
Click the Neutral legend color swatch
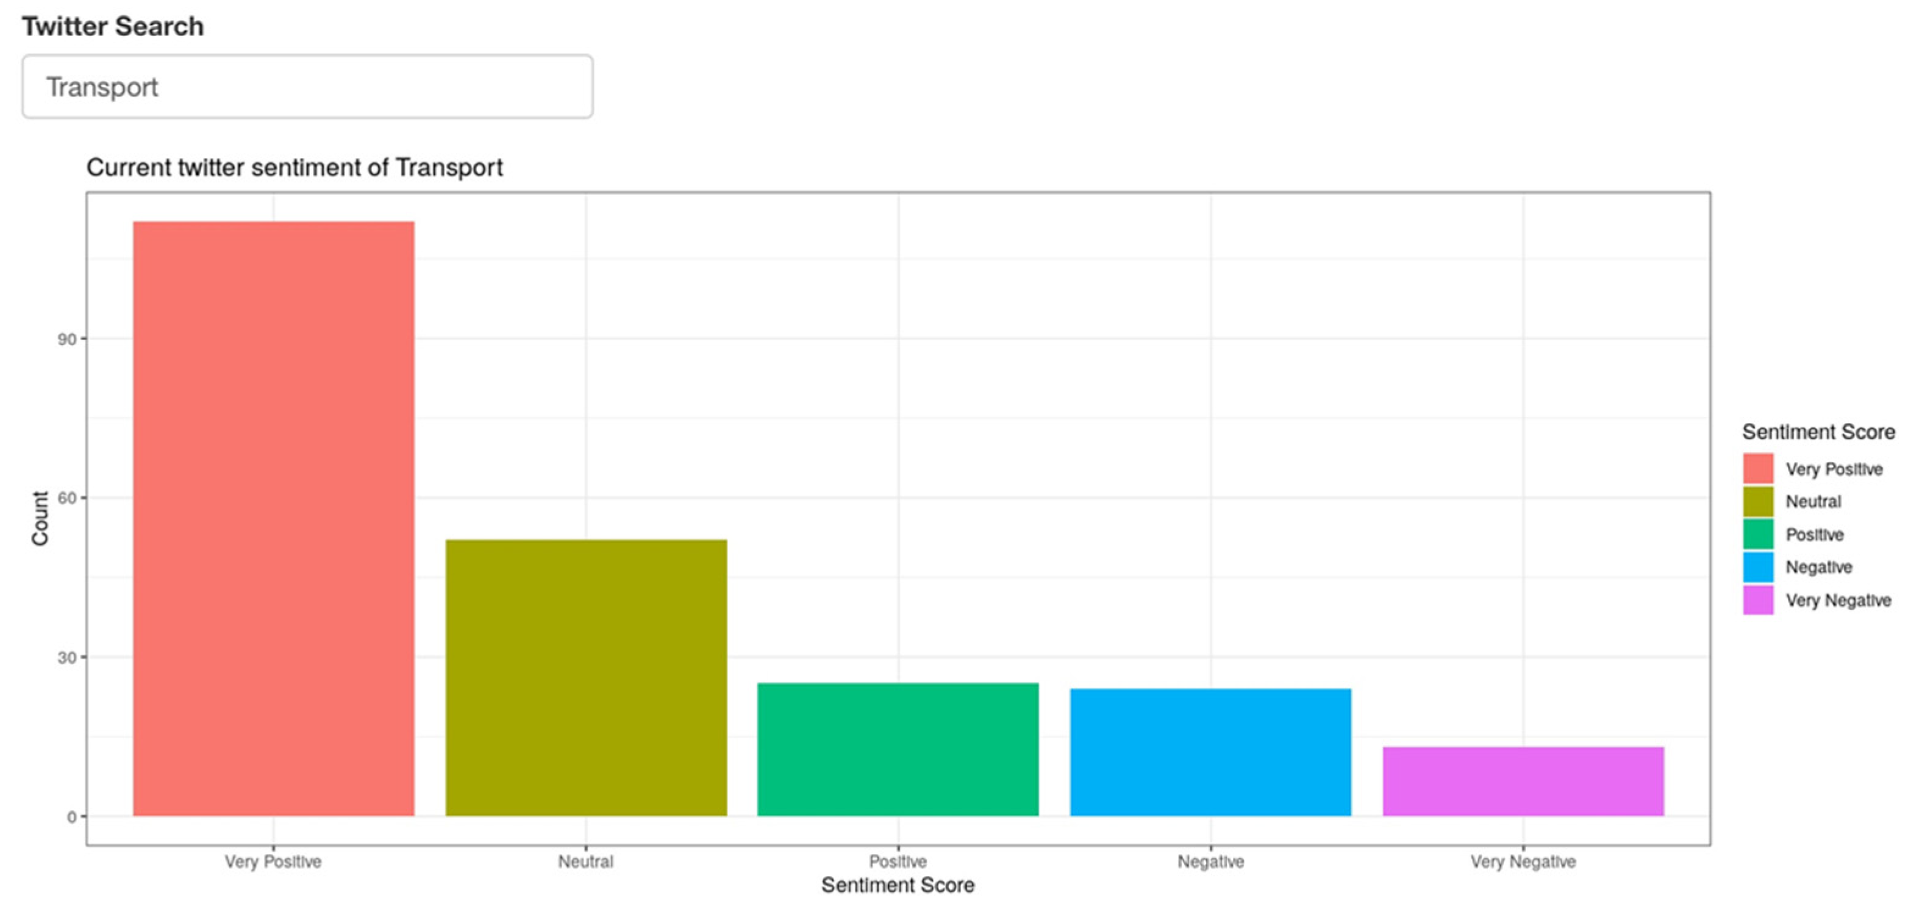[x=1757, y=501]
